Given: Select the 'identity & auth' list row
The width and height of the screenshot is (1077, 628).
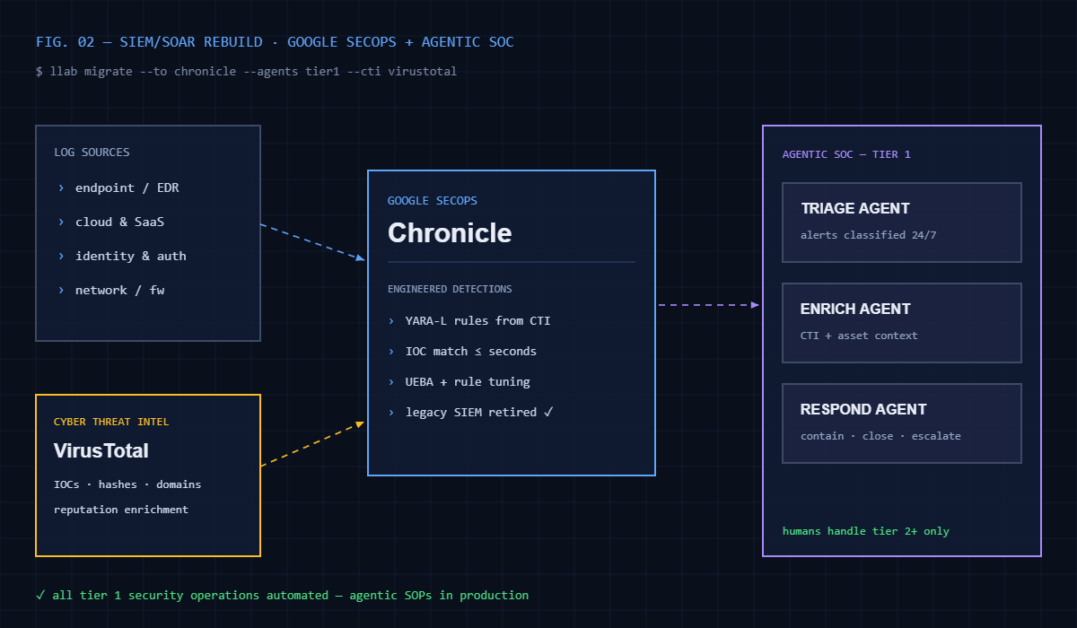Looking at the screenshot, I should click(122, 256).
